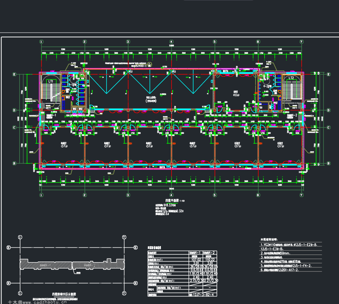This screenshot has height=304, width=339.
Task: Click the 四层平面图 drawing title
Action: pyautogui.click(x=172, y=201)
